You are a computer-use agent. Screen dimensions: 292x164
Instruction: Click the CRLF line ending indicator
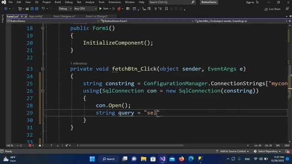click(287, 145)
